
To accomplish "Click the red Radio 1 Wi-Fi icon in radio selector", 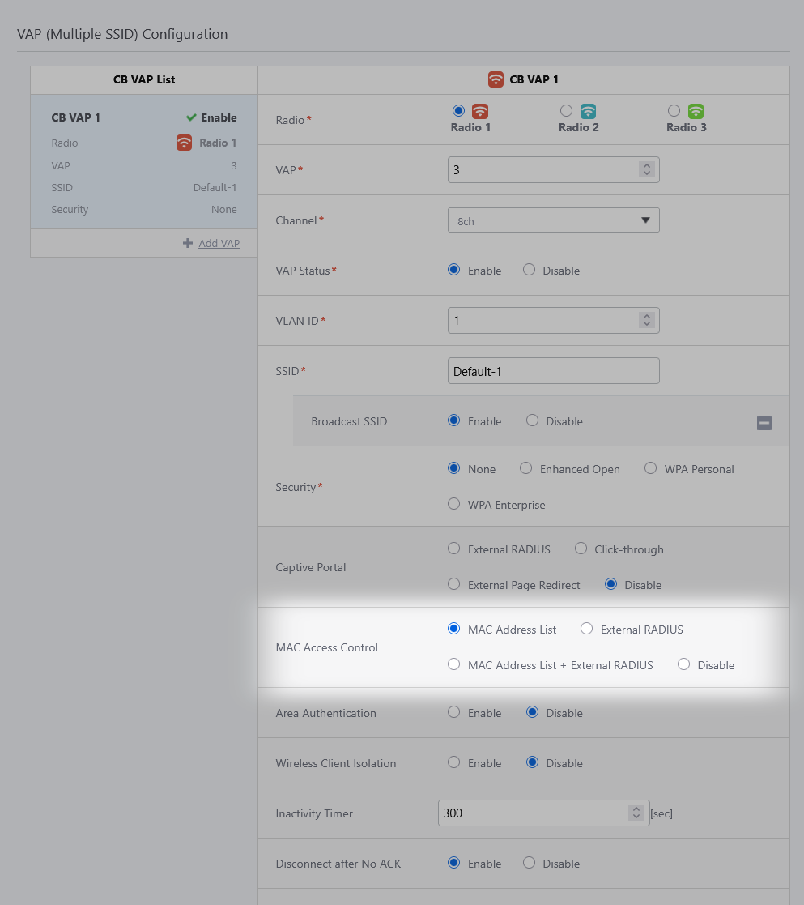I will [480, 111].
